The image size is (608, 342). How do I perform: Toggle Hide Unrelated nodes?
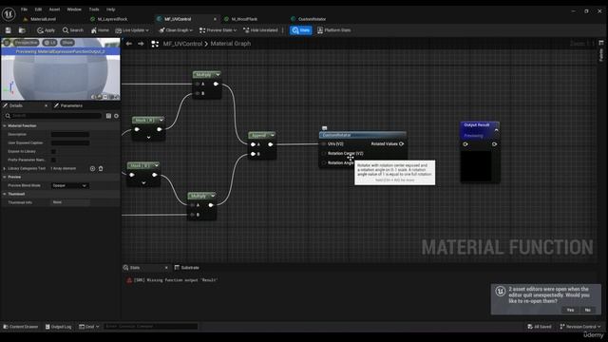(260, 30)
